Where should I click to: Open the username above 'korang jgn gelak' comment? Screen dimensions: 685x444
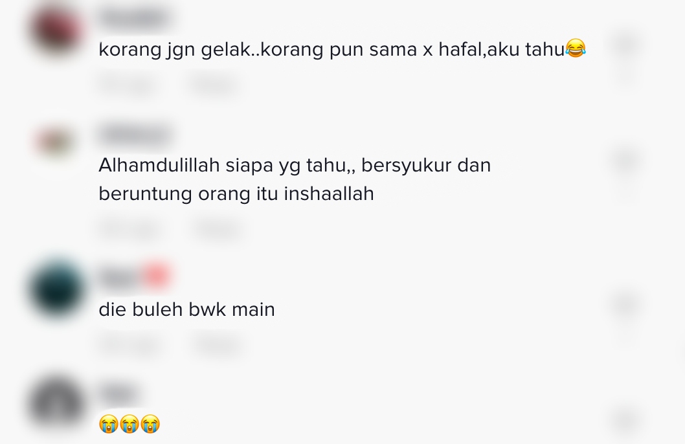pos(134,19)
